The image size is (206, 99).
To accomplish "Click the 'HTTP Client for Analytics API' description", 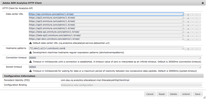I will pyautogui.click(x=18, y=8).
